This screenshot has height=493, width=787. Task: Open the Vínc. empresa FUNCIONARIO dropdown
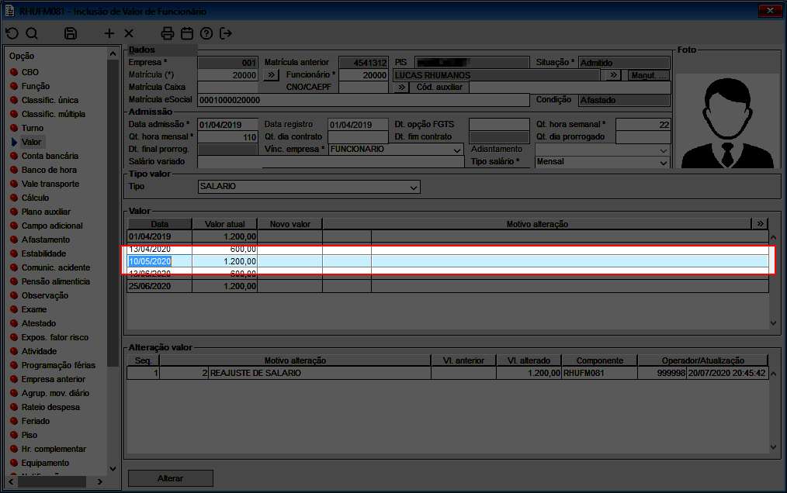pos(396,150)
